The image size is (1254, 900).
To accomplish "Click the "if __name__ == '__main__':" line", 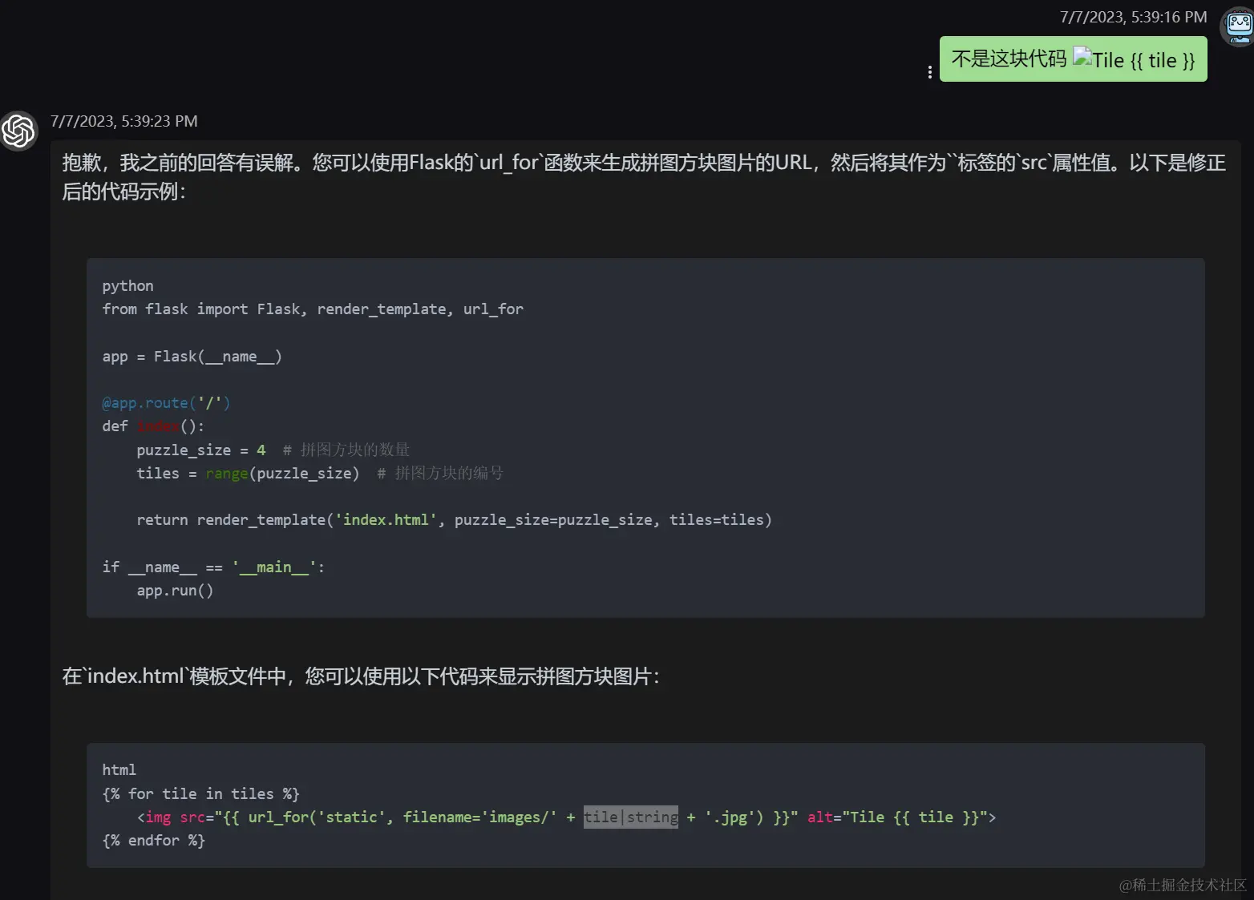I will pyautogui.click(x=213, y=567).
